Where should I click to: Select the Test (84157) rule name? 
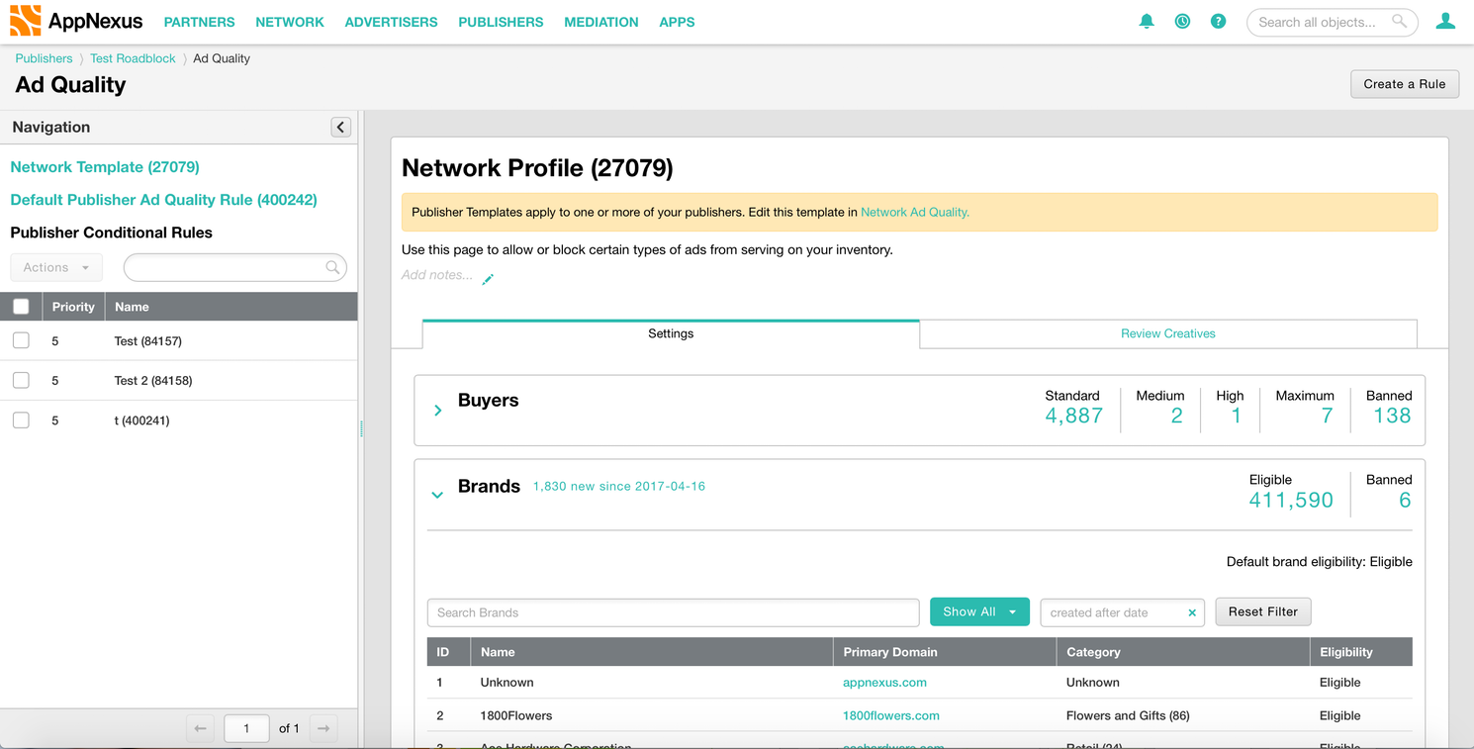point(148,340)
